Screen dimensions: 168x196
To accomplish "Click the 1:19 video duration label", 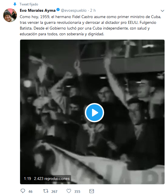I will coord(27,178).
